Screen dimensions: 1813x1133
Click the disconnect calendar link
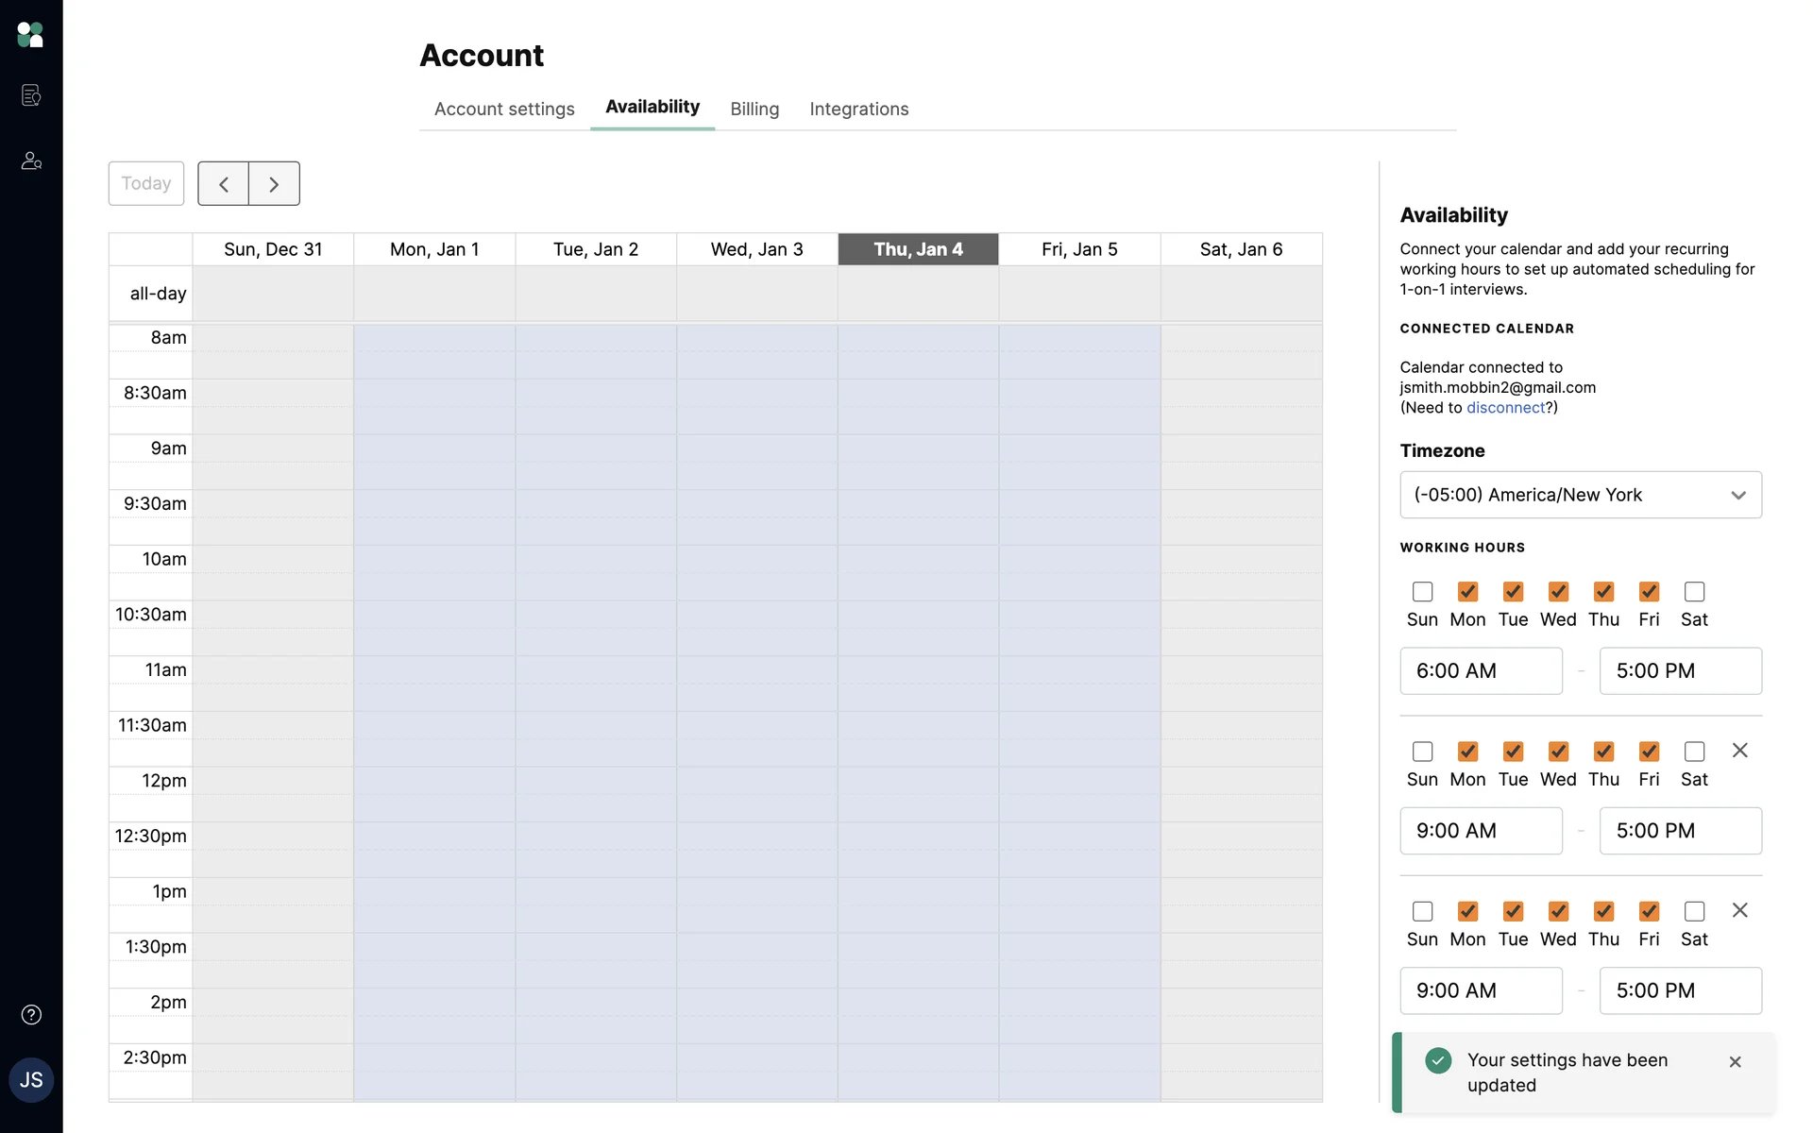tap(1505, 408)
